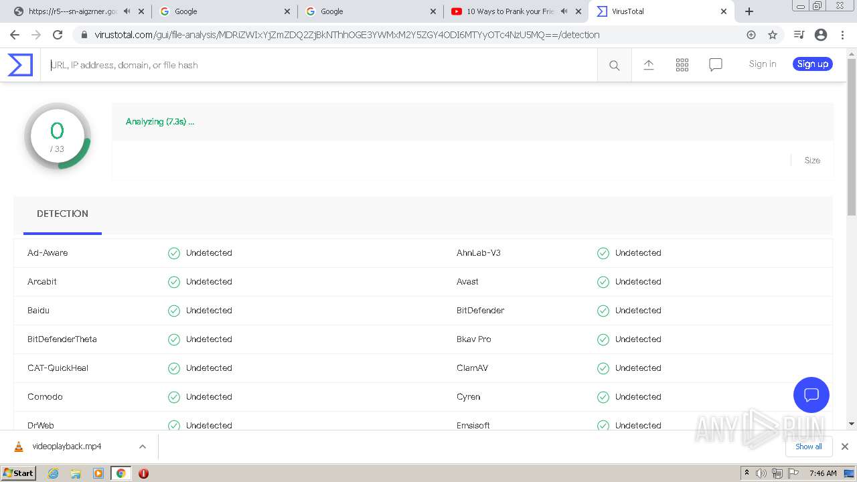This screenshot has height=482, width=857.
Task: Click the CAT-QuickHeal engine name
Action: 58,368
